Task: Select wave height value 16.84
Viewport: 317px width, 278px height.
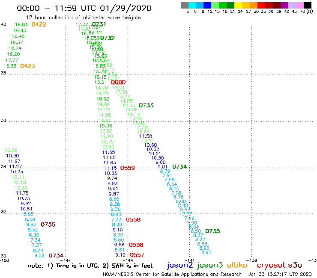Action: (x=21, y=24)
